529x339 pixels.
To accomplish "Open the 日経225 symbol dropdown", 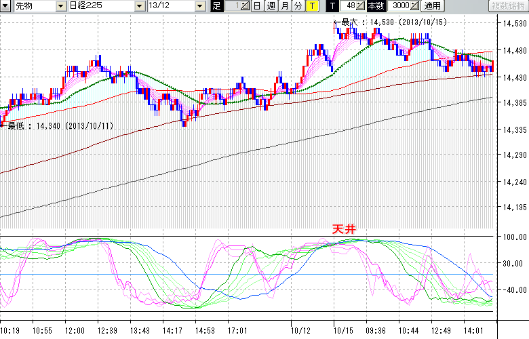I will [138, 6].
